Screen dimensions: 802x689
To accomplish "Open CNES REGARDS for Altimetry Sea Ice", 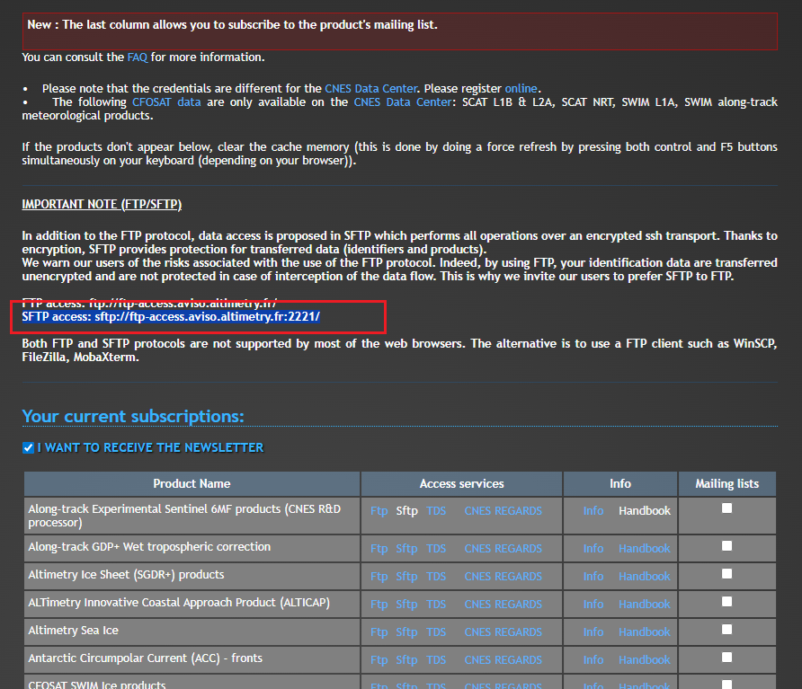I will [x=503, y=632].
